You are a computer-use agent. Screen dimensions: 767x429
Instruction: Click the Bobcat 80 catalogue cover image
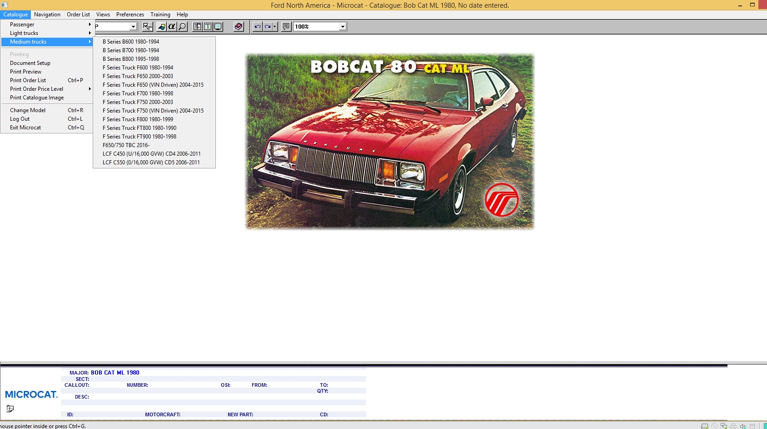point(389,141)
